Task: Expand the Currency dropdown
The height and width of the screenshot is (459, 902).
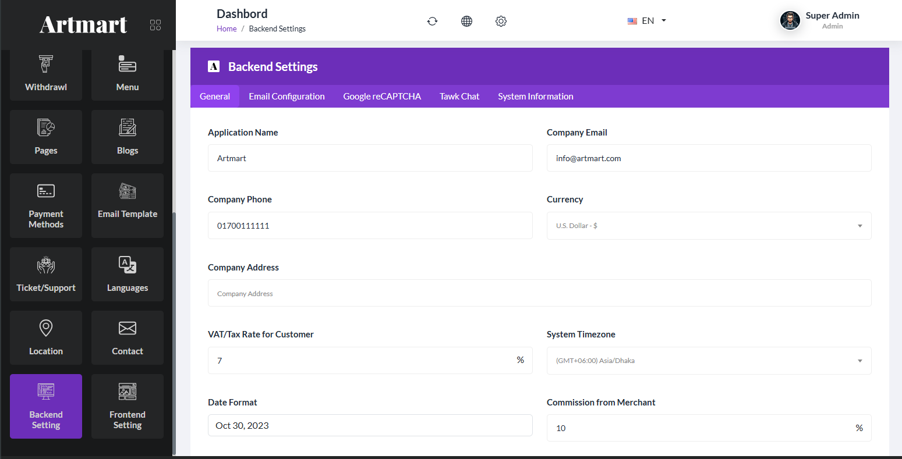Action: point(709,226)
